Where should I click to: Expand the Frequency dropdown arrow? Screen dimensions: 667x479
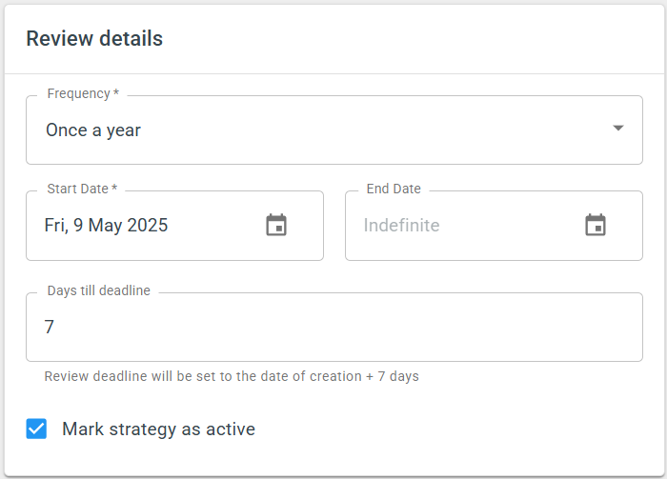coord(618,128)
